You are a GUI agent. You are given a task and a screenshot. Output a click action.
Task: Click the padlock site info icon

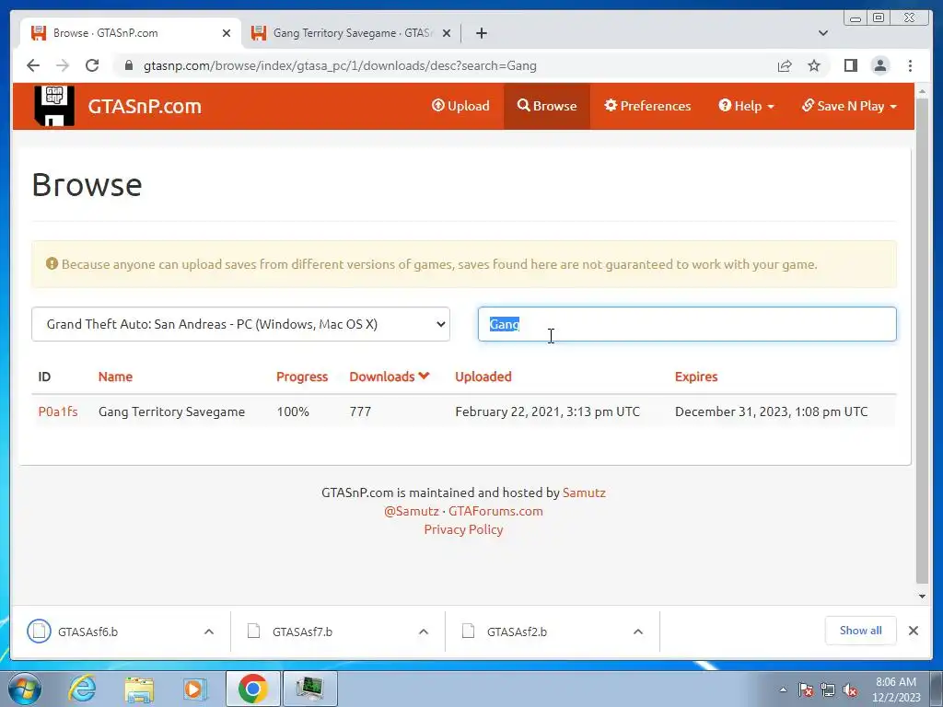tap(129, 65)
